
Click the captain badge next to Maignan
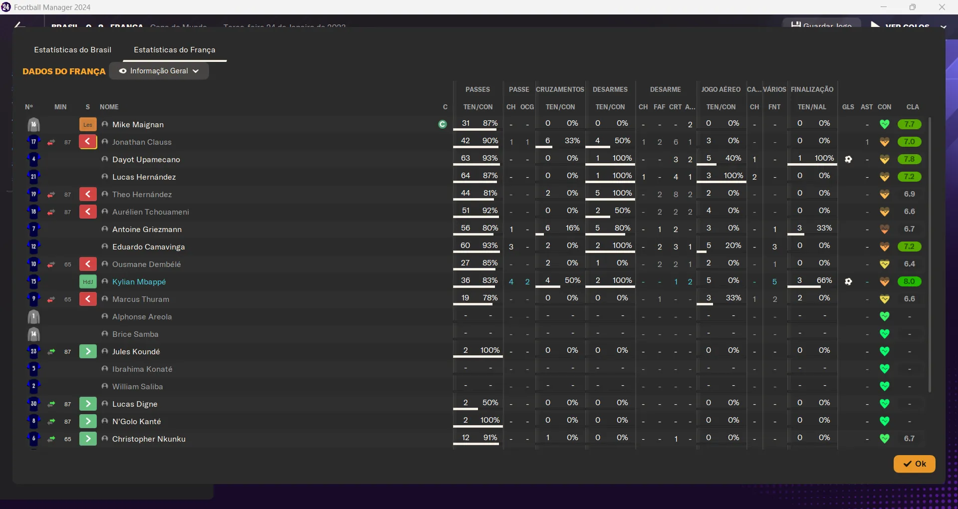click(443, 125)
